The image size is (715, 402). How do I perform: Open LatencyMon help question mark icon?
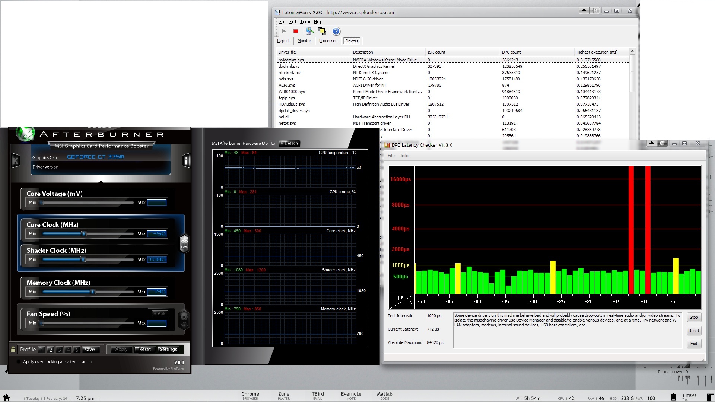(x=336, y=31)
